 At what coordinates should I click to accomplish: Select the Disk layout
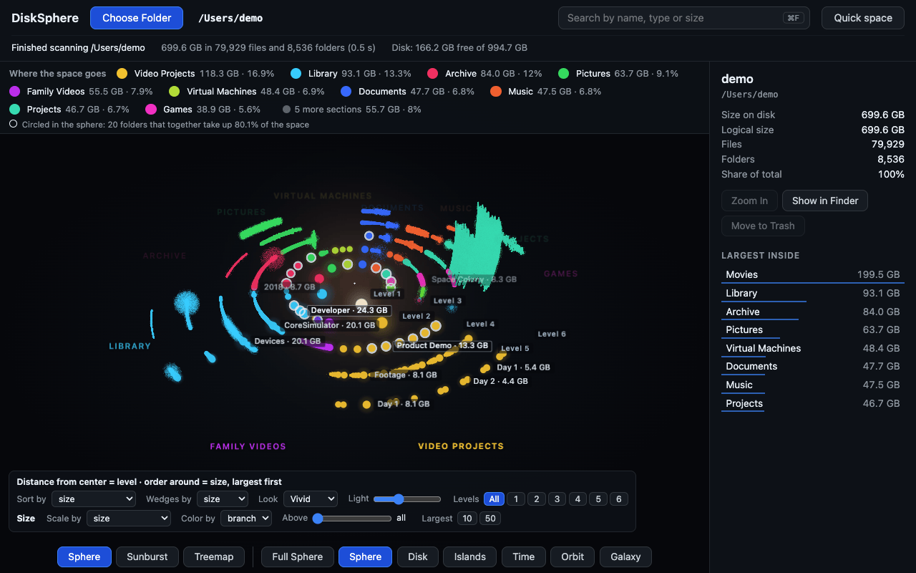click(x=418, y=557)
